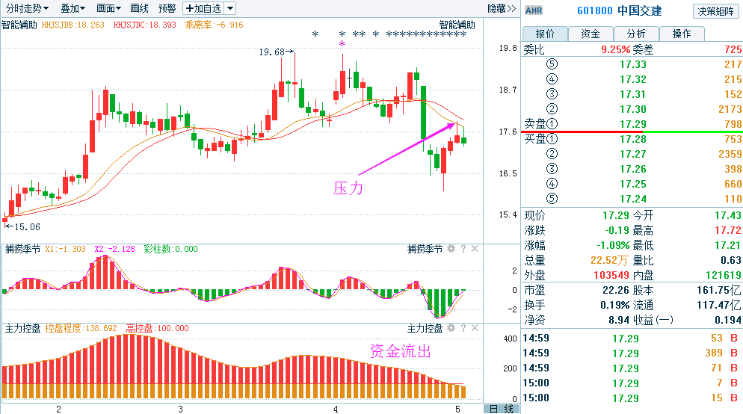Switch to the 报价 tab

(x=545, y=34)
